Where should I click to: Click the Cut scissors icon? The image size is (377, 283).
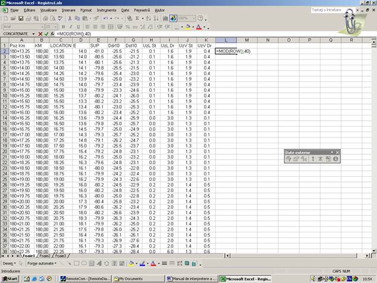[x=70, y=18]
